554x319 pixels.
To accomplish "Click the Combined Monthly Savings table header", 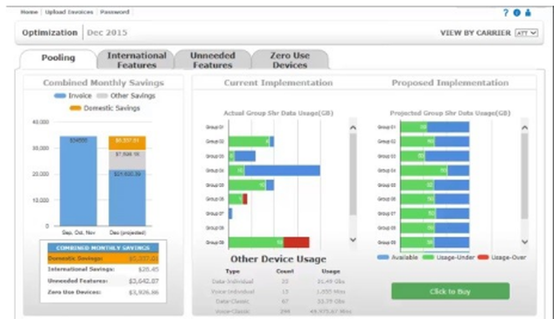I will [103, 248].
